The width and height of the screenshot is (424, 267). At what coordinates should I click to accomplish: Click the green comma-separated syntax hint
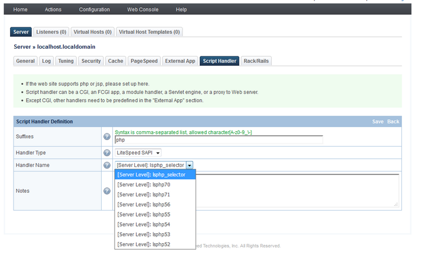183,132
